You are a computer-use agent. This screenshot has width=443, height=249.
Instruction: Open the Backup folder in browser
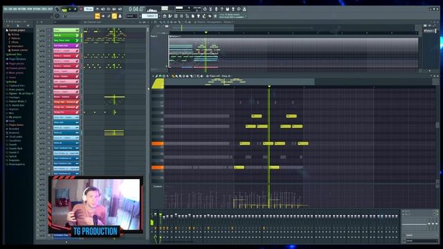(x=12, y=82)
